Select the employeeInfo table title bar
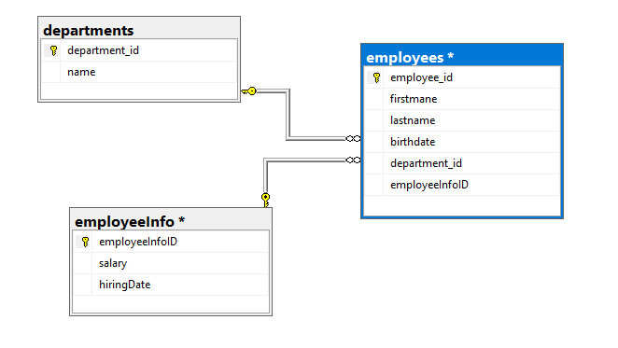618x348 pixels. click(171, 221)
